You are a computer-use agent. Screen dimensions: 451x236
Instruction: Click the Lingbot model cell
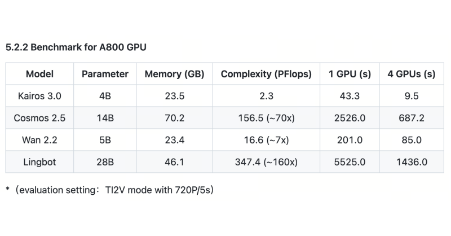[x=40, y=162]
